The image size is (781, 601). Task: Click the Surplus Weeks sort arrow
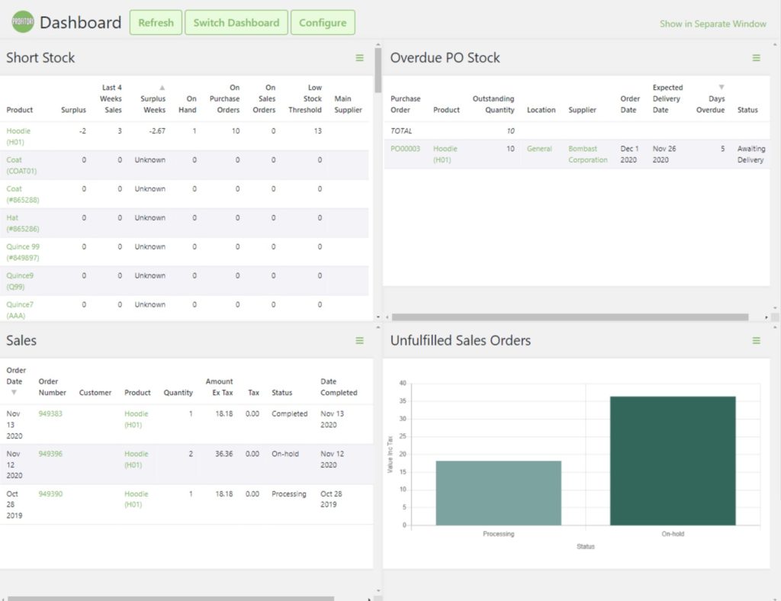(x=162, y=88)
